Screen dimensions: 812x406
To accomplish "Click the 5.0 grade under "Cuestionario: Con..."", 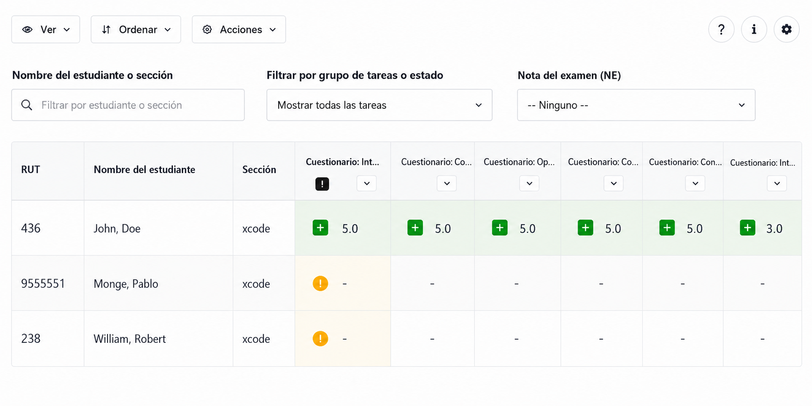I will pyautogui.click(x=694, y=228).
